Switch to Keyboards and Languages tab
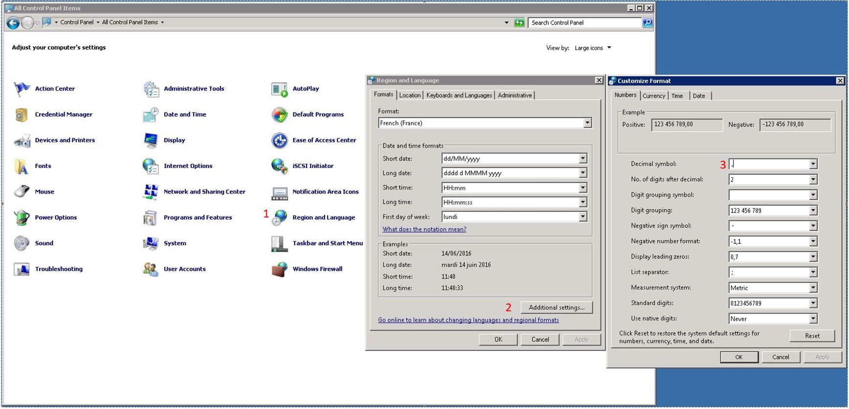This screenshot has width=849, height=409. point(459,95)
